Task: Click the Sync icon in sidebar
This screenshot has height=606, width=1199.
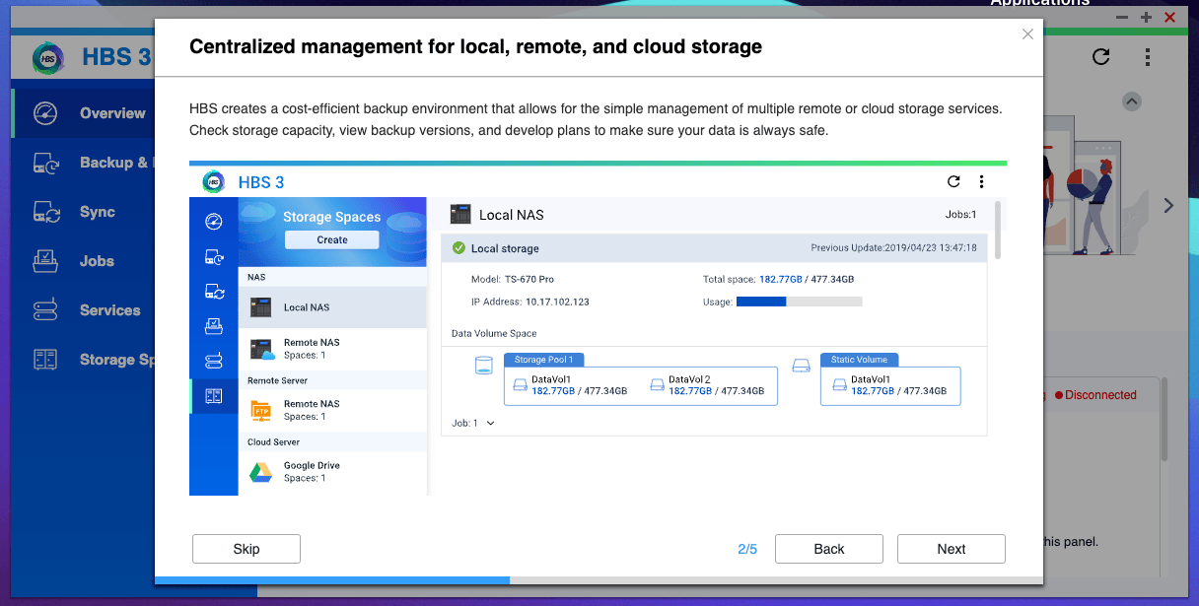Action: click(46, 212)
